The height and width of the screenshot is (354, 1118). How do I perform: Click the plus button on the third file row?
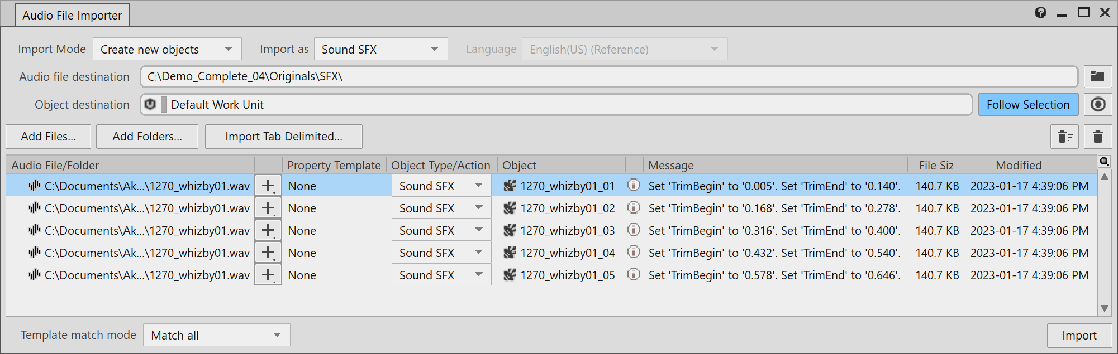coord(268,230)
